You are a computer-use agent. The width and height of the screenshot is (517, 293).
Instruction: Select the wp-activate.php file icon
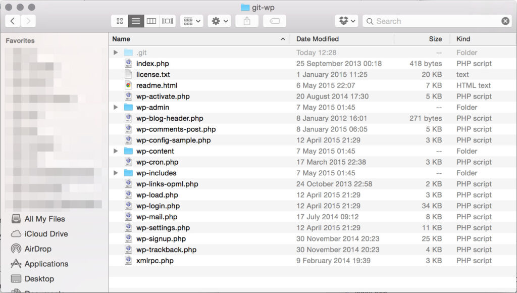click(128, 96)
